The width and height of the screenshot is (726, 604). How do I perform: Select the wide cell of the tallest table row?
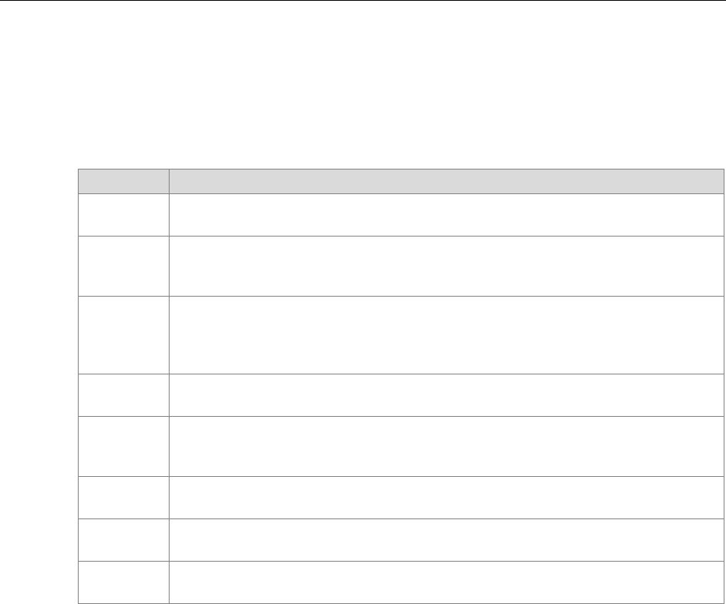click(447, 334)
